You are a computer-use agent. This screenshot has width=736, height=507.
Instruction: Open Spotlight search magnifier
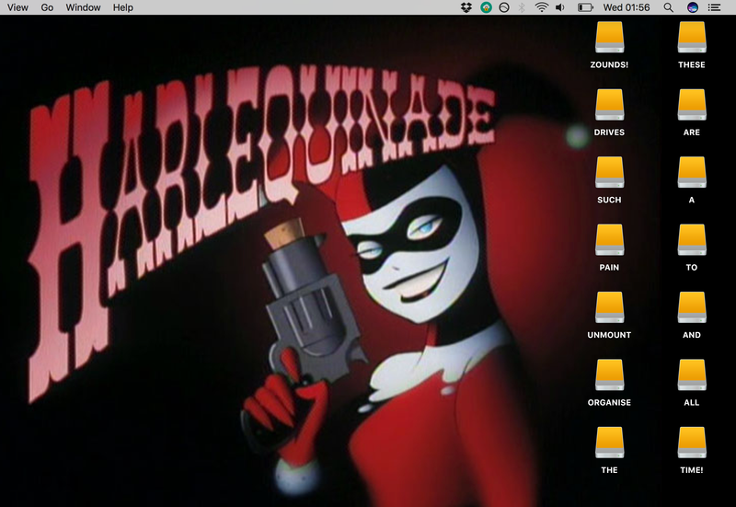click(669, 7)
